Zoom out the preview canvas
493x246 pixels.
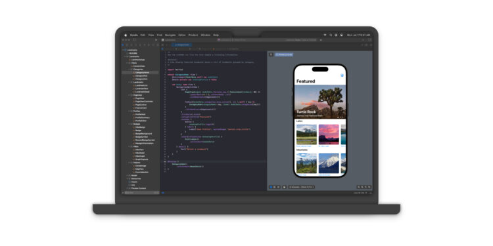tap(358, 187)
